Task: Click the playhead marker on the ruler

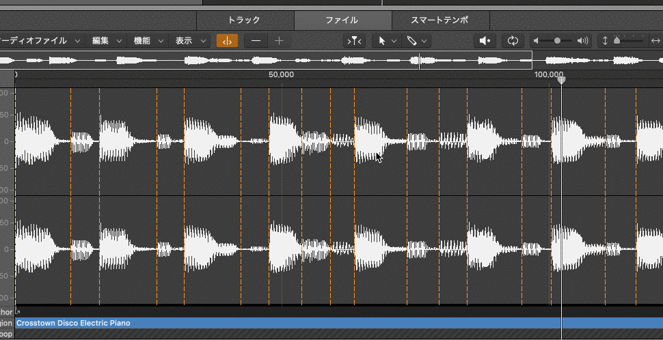Action: [561, 80]
